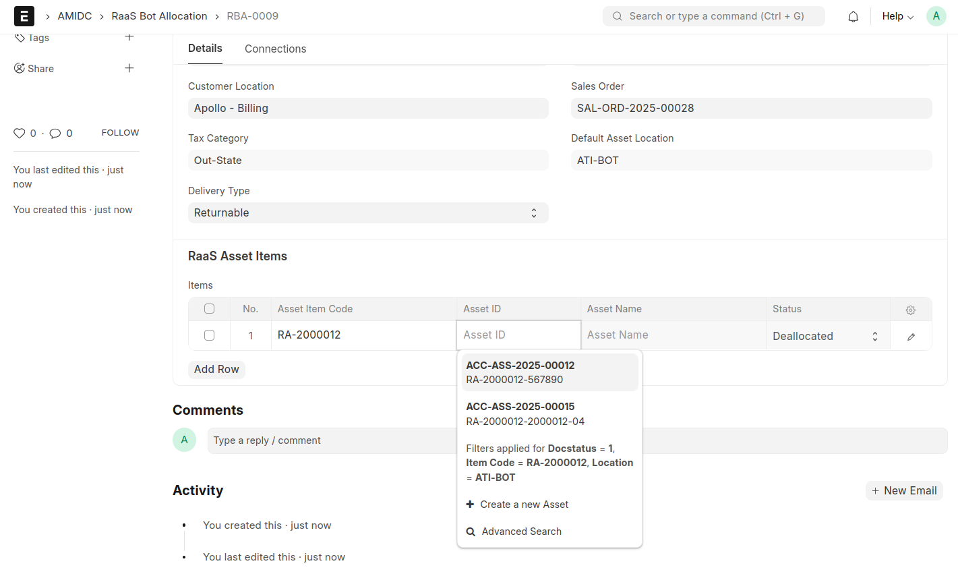Image resolution: width=958 pixels, height=574 pixels.
Task: Click the Add Row button
Action: pos(216,369)
